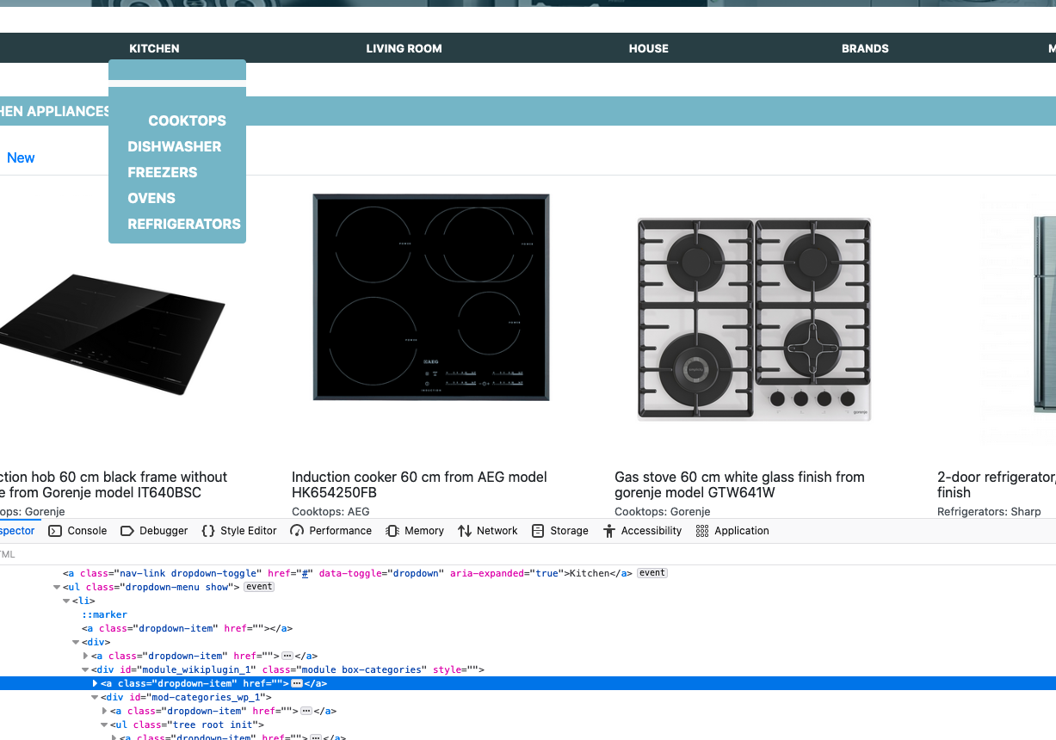Collapse the mod-categories_wp_1 div node

[95, 697]
